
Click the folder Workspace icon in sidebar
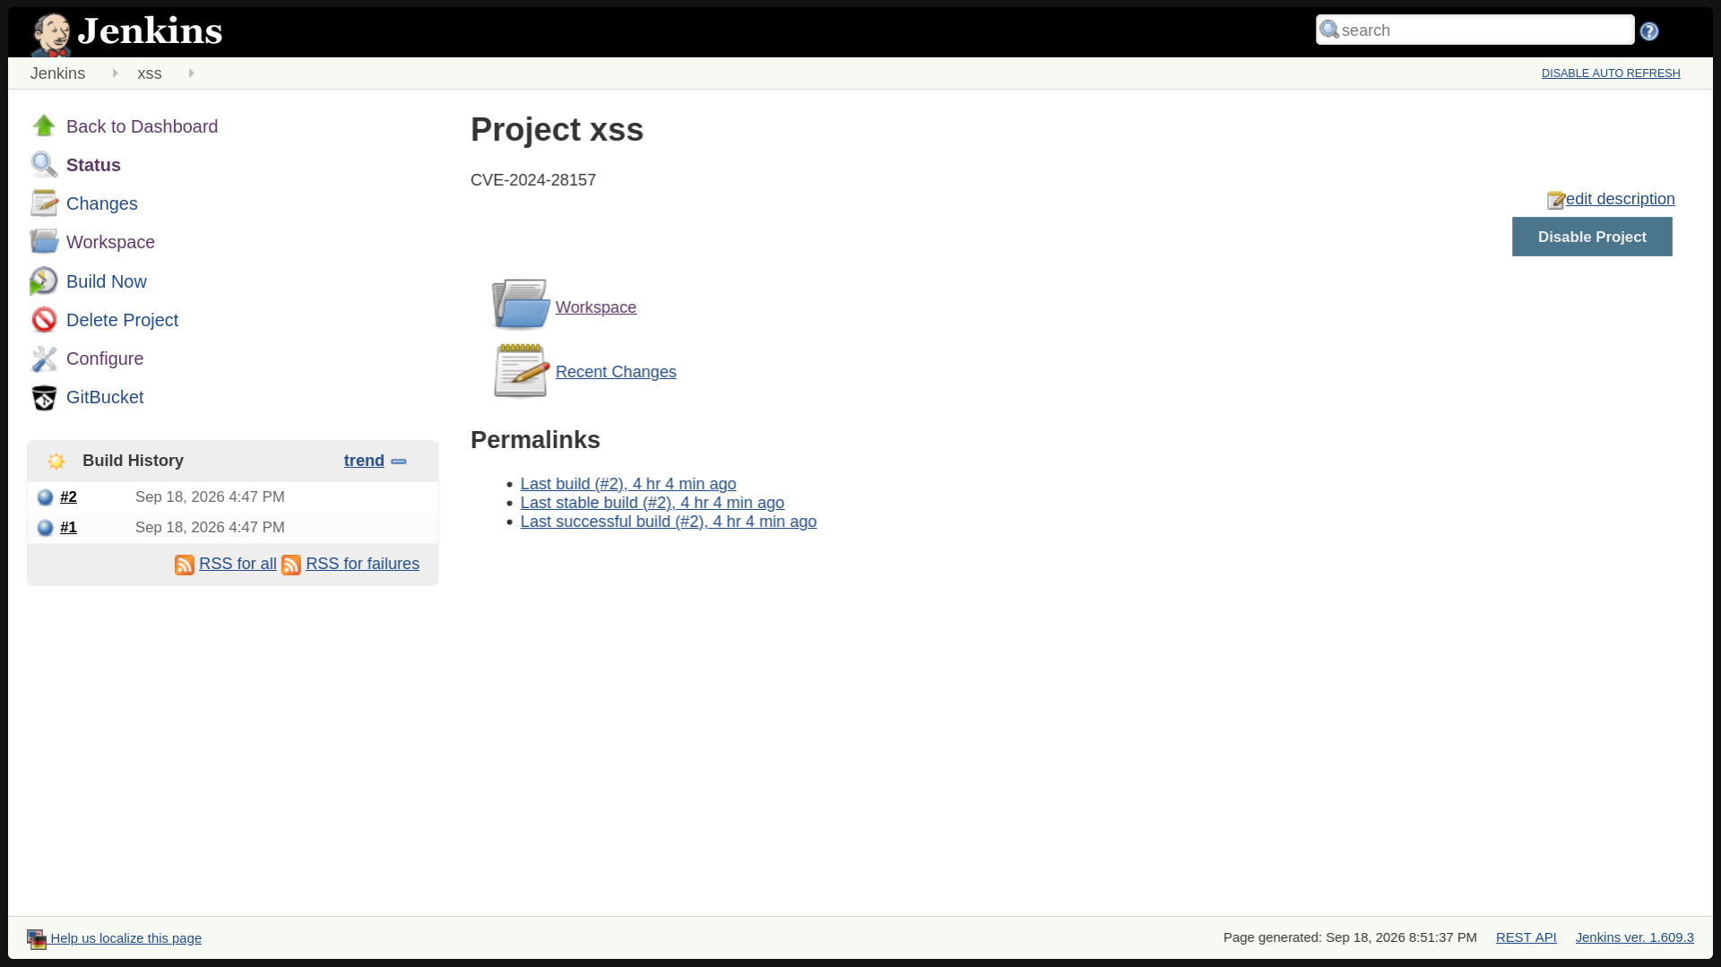point(44,241)
